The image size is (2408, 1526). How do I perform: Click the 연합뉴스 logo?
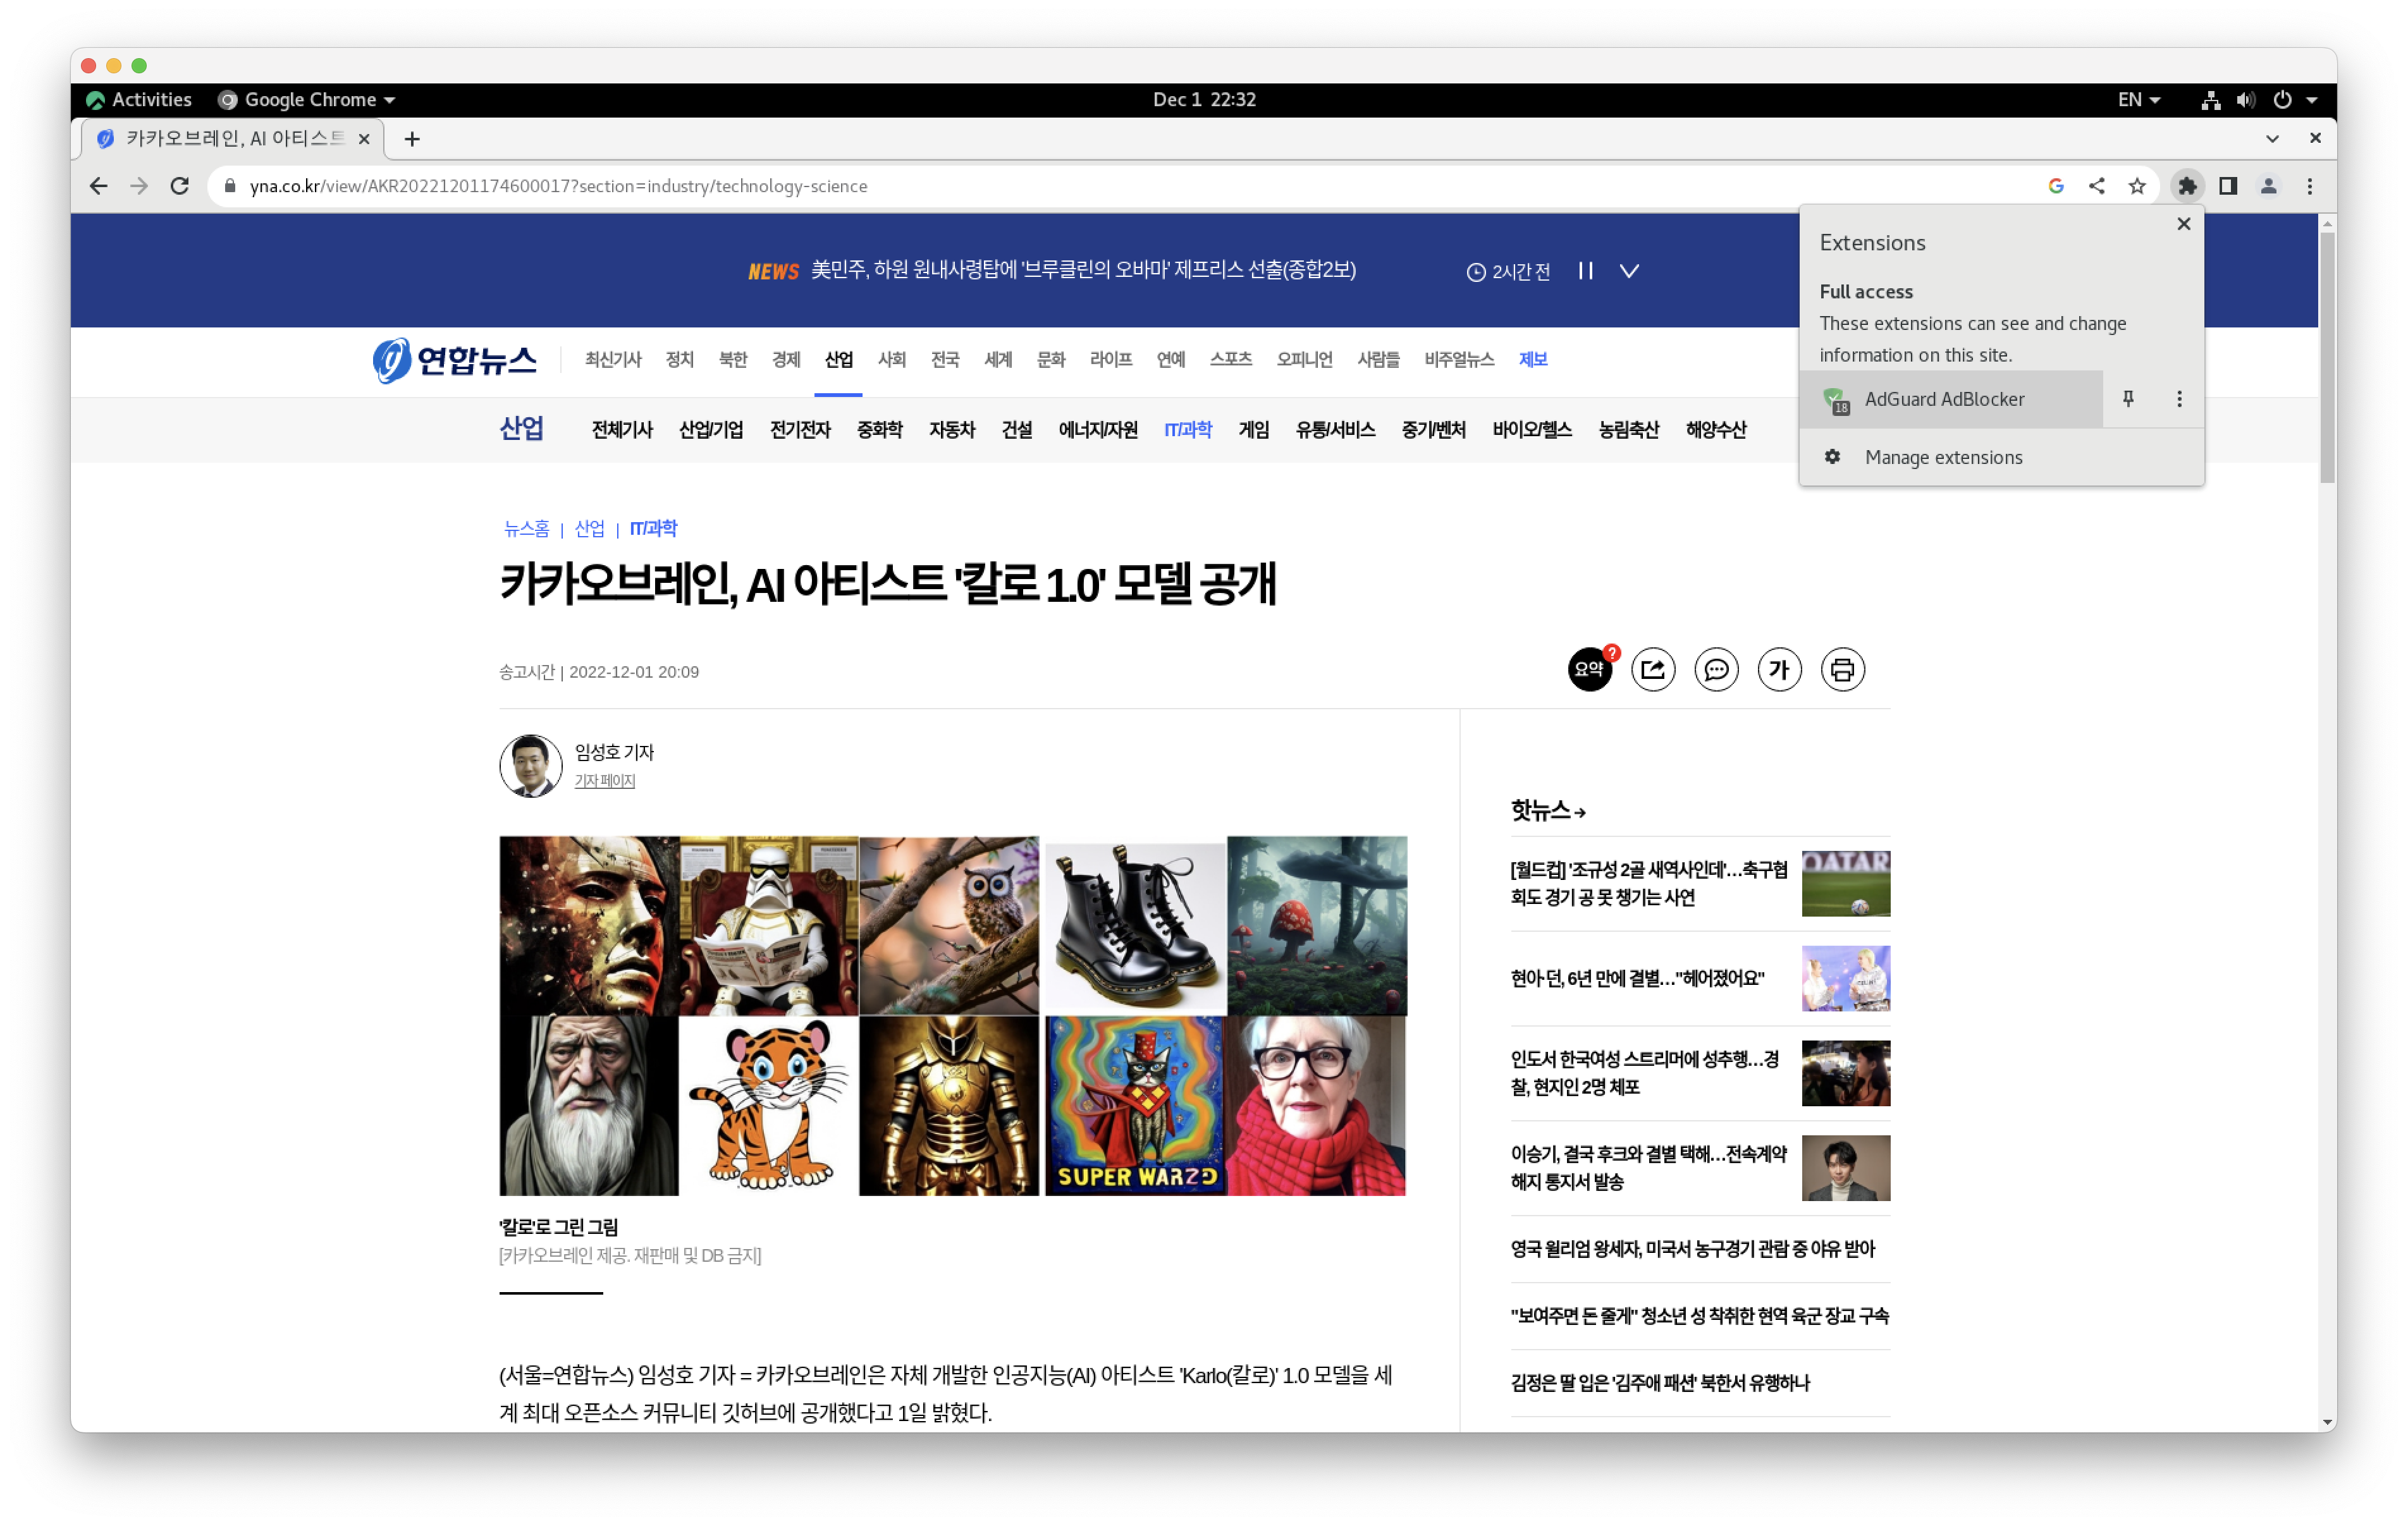coord(454,360)
